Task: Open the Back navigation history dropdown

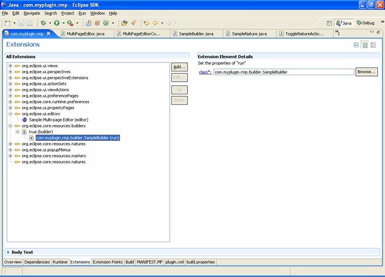Action: [x=162, y=23]
